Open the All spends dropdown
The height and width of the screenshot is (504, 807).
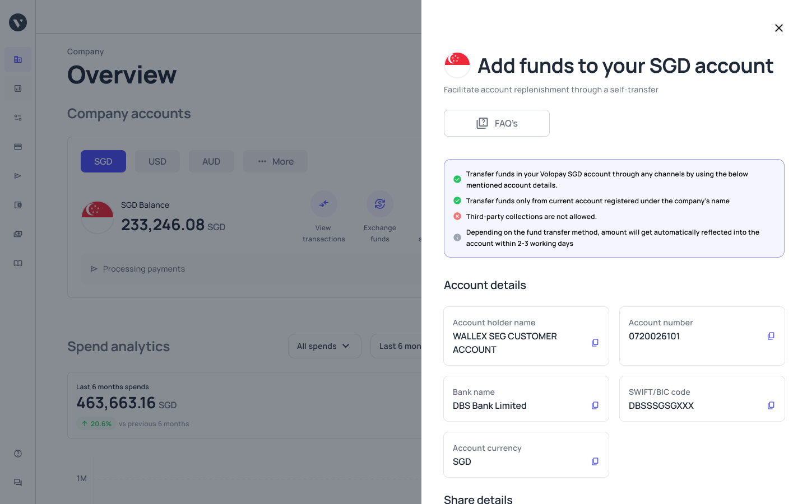pyautogui.click(x=324, y=346)
